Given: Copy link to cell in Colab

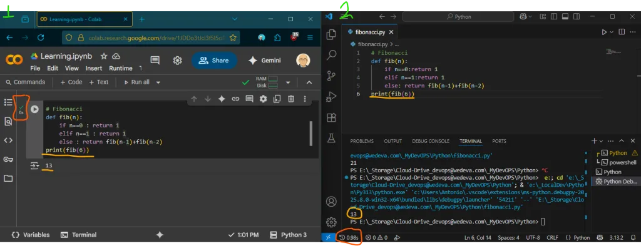Looking at the screenshot, I should click(x=235, y=99).
